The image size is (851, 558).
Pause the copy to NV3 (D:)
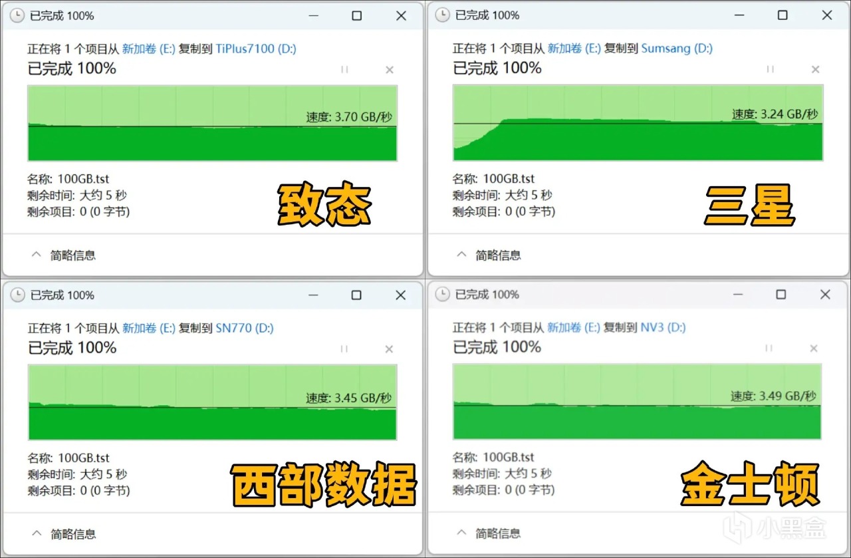click(x=769, y=348)
